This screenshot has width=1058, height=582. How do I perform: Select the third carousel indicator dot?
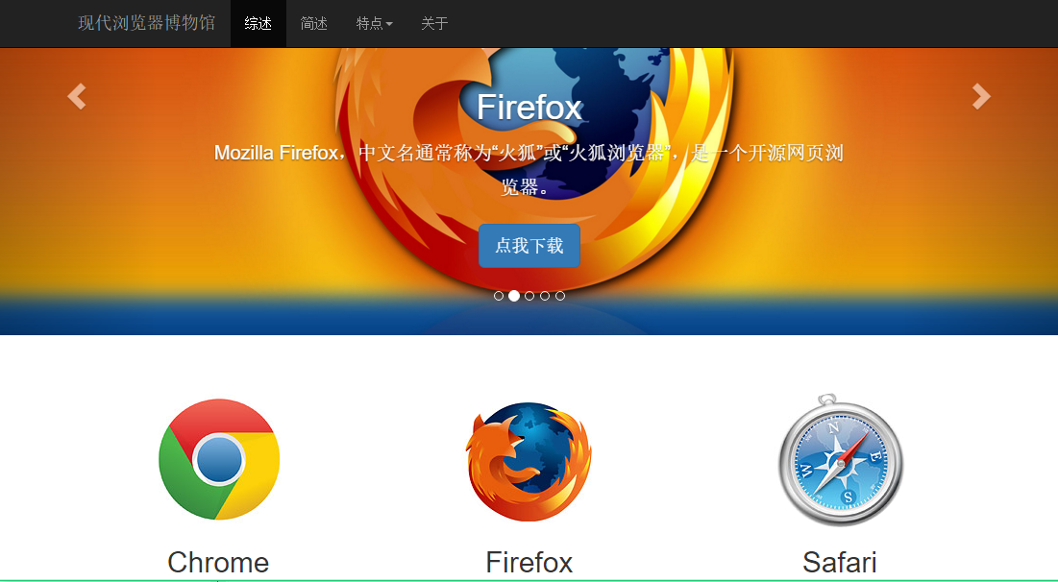(x=529, y=296)
